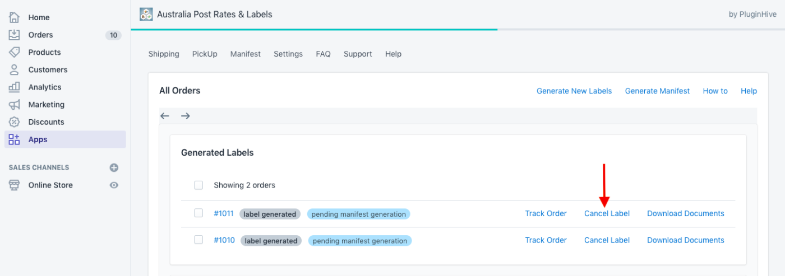Click label generated badge for #1011
785x276 pixels.
tap(270, 214)
